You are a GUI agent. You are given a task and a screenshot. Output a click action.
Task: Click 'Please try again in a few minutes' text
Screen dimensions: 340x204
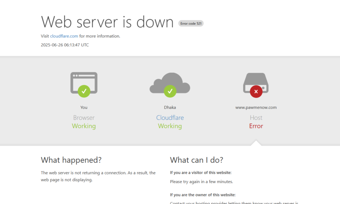point(202,182)
